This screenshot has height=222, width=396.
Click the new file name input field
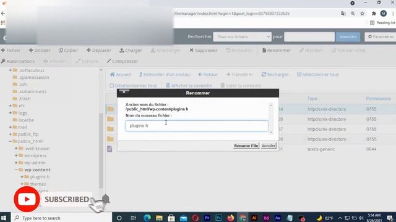click(x=197, y=126)
